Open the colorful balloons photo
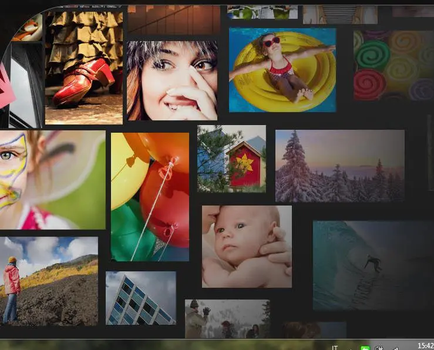The height and width of the screenshot is (350, 434). pos(150,197)
